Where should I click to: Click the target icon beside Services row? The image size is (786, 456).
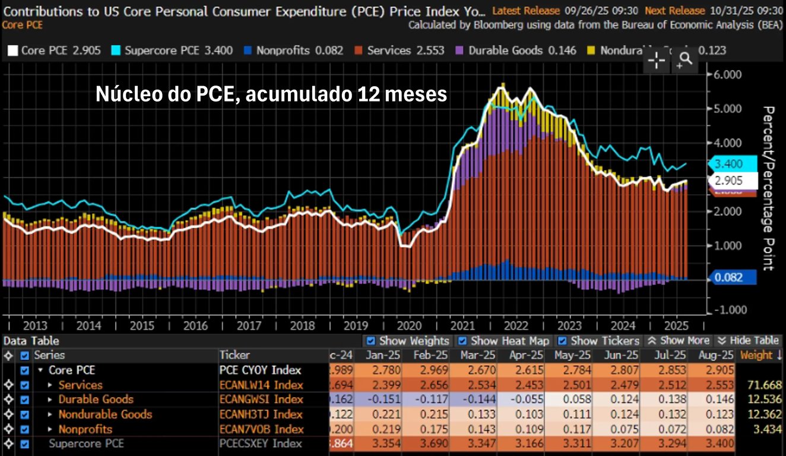pos(8,385)
